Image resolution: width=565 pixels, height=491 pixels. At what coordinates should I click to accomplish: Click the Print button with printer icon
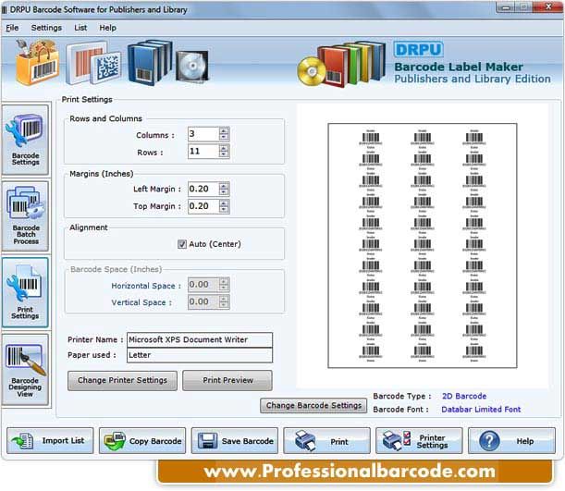point(326,440)
